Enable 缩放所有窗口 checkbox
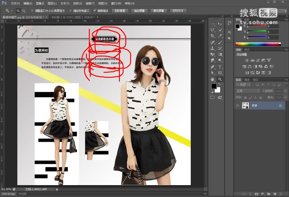The width and height of the screenshot is (289, 197). coord(70,11)
